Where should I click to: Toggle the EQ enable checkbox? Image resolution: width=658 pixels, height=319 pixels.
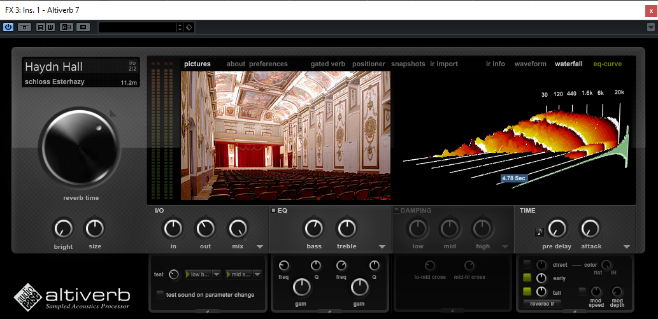[274, 211]
